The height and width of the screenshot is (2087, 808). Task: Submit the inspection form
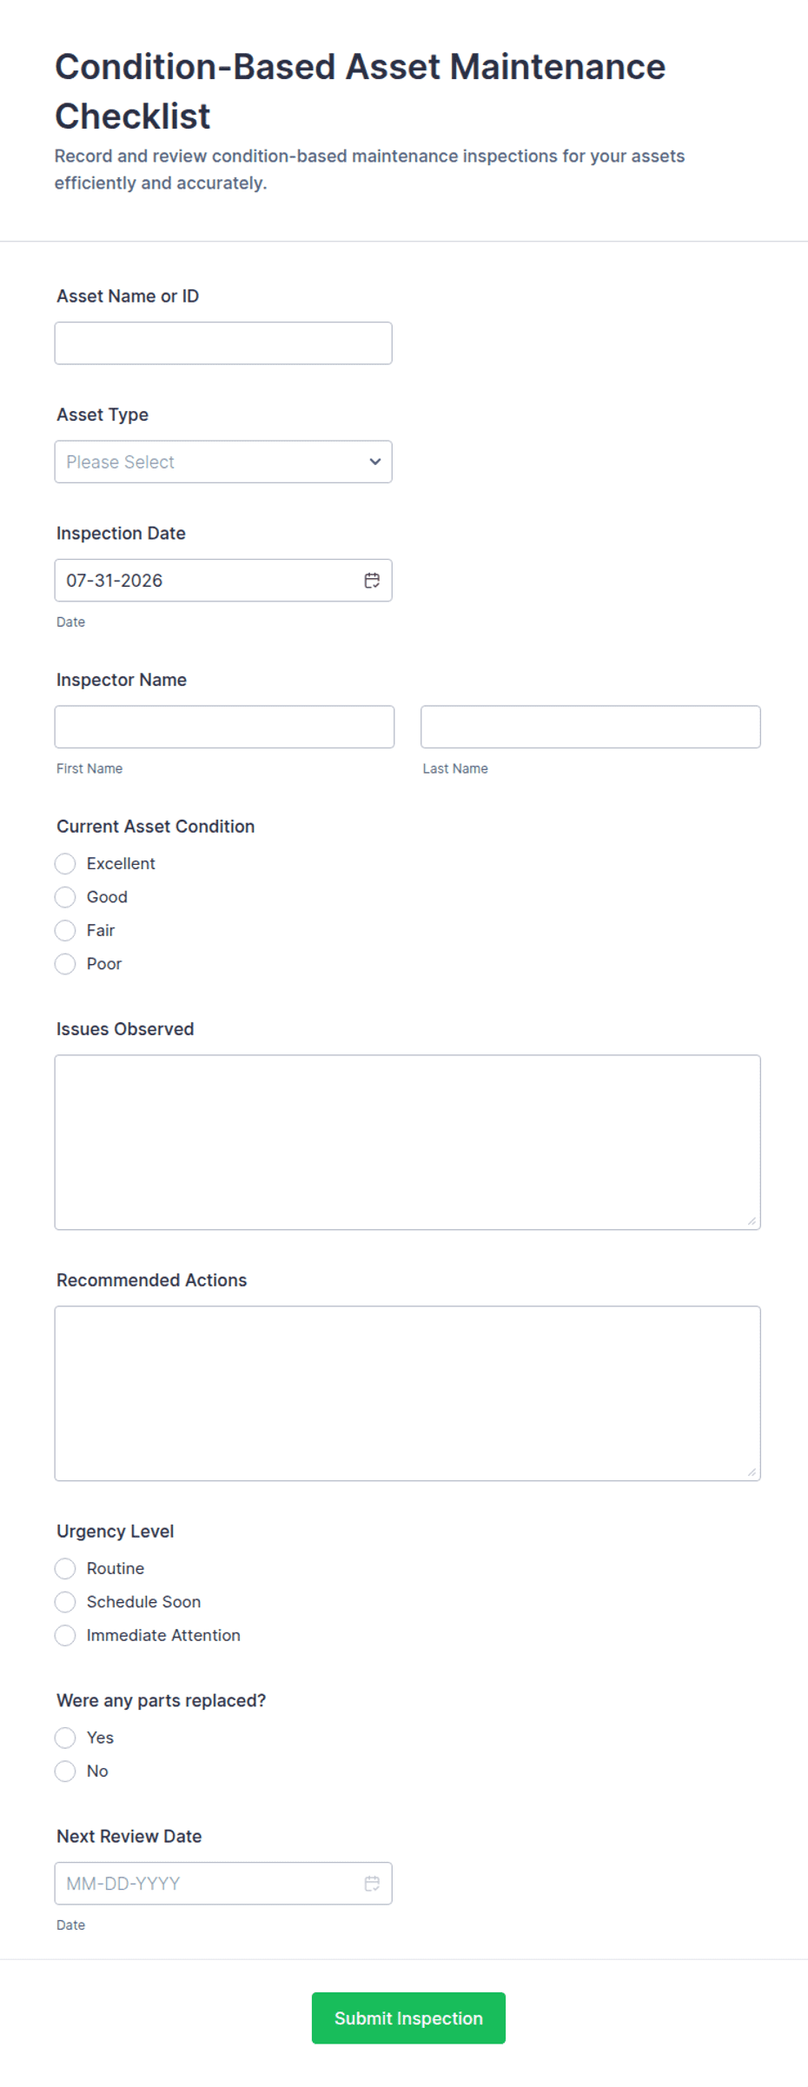(x=408, y=2018)
